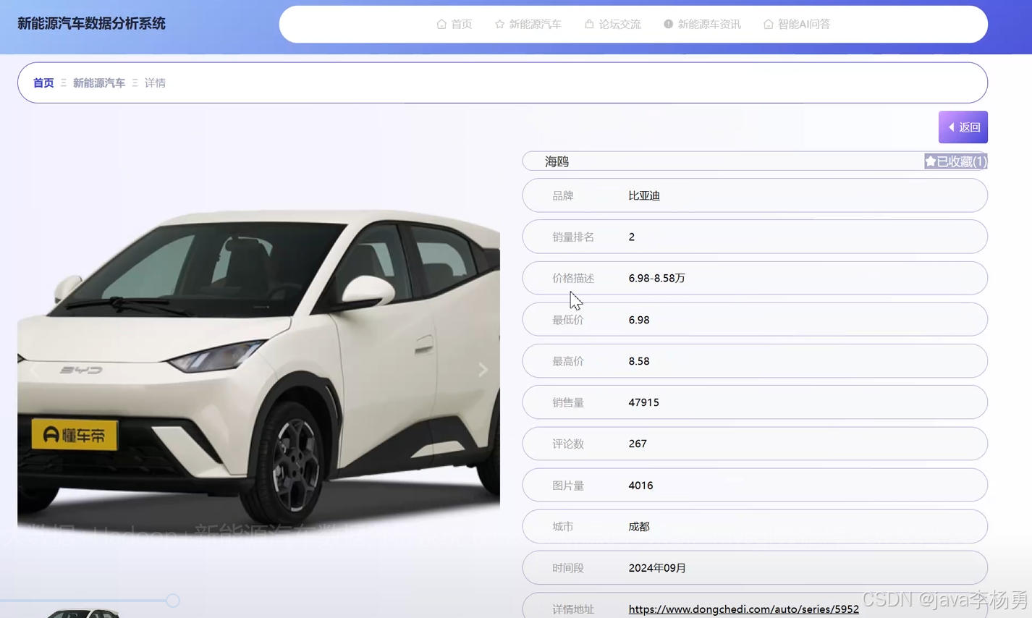Click the 品牌 value 比亚迪
The image size is (1032, 618).
pyautogui.click(x=644, y=195)
